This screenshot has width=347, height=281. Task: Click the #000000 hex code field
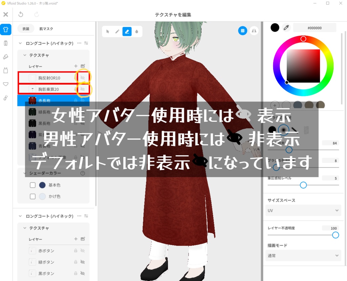pos(315,28)
